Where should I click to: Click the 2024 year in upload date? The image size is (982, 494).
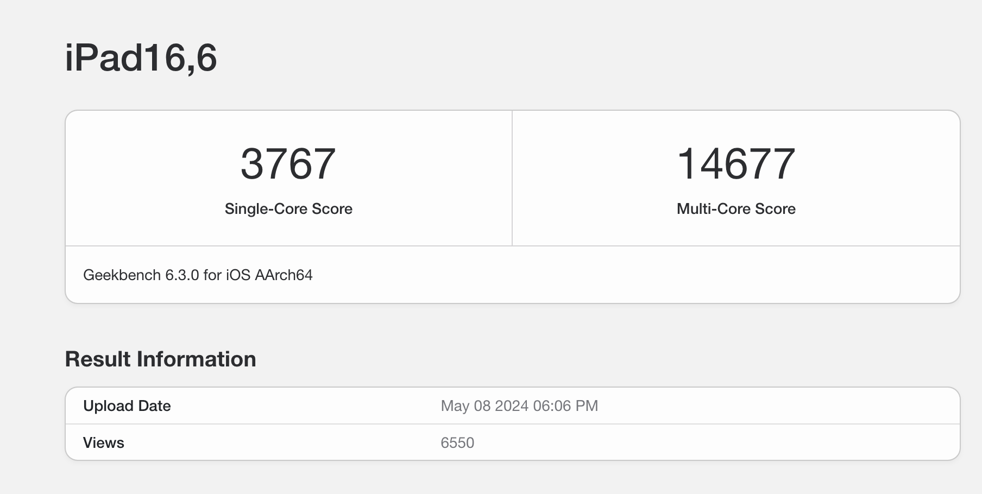pyautogui.click(x=512, y=406)
